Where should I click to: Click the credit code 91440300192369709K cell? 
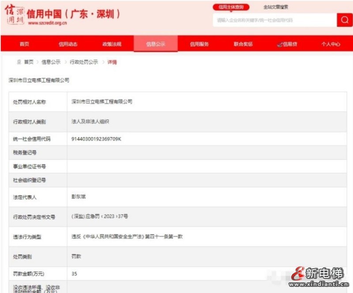96,139
